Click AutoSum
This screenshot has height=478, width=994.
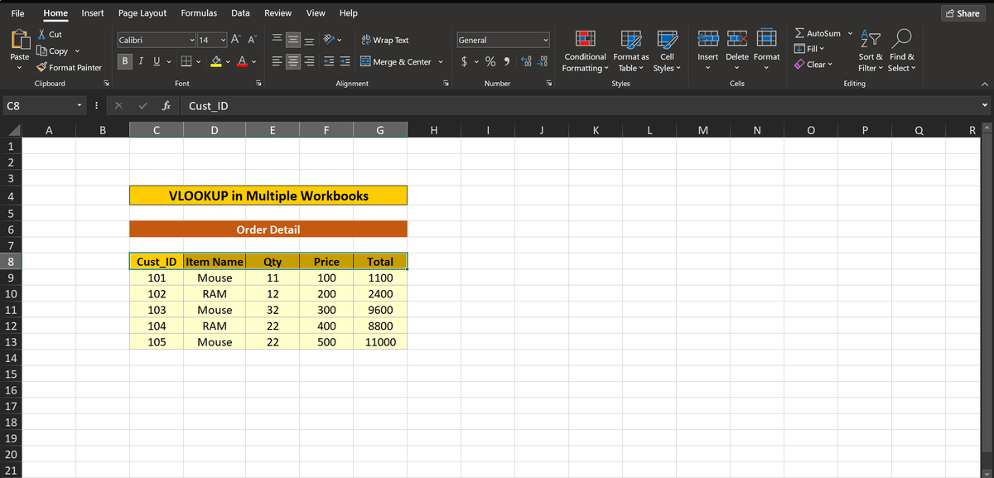pyautogui.click(x=817, y=33)
